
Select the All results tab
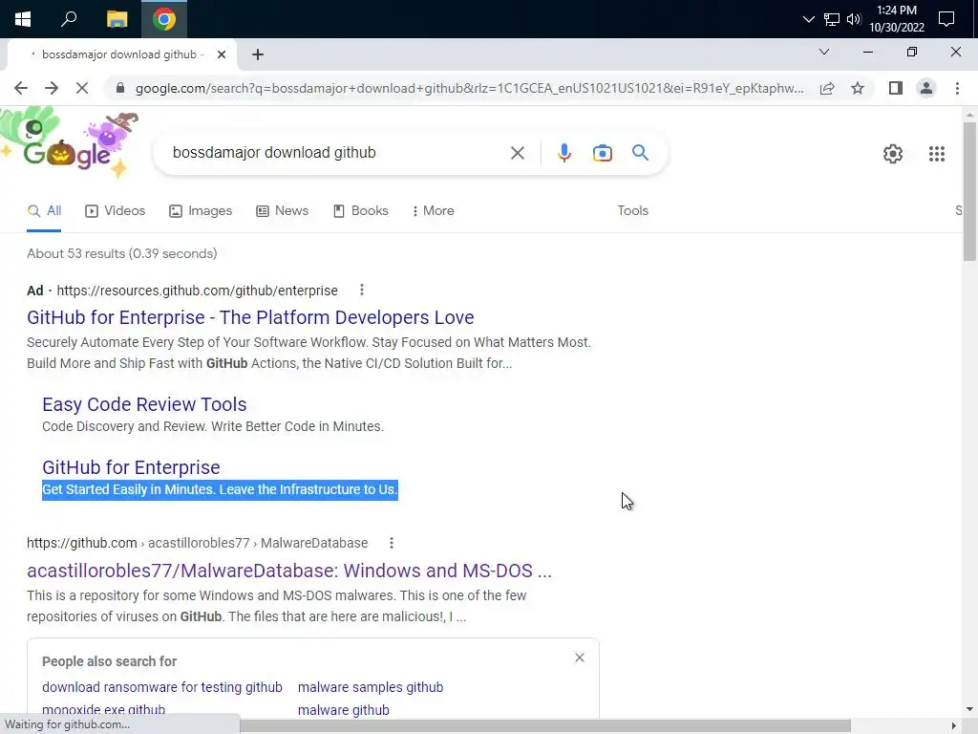click(x=44, y=211)
